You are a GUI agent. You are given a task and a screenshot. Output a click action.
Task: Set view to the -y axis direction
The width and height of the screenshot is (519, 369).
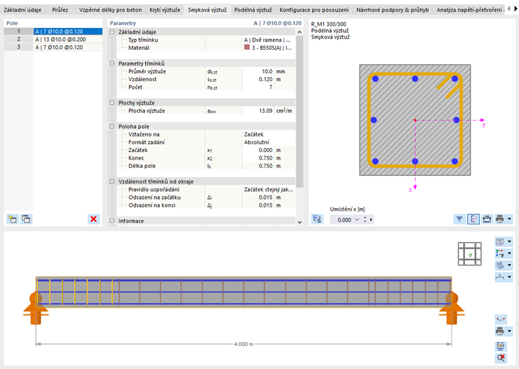(x=500, y=254)
